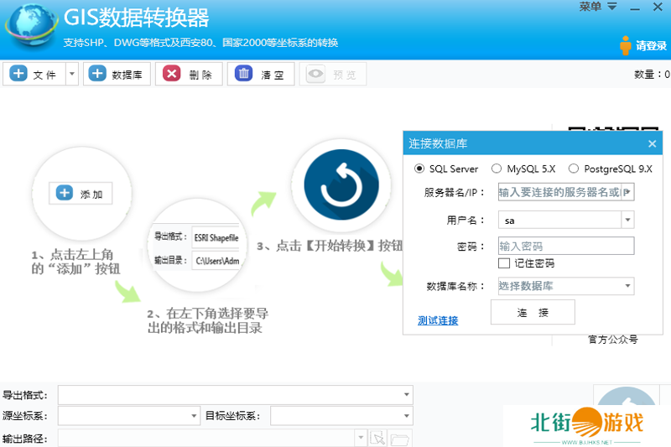The image size is (671, 447).
Task: Open the 菜单 menu in title bar
Action: [598, 7]
